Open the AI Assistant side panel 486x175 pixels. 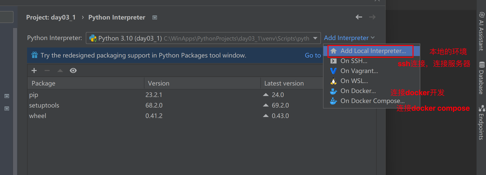pyautogui.click(x=481, y=31)
